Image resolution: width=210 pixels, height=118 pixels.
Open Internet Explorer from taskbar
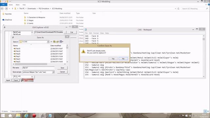click(26, 116)
